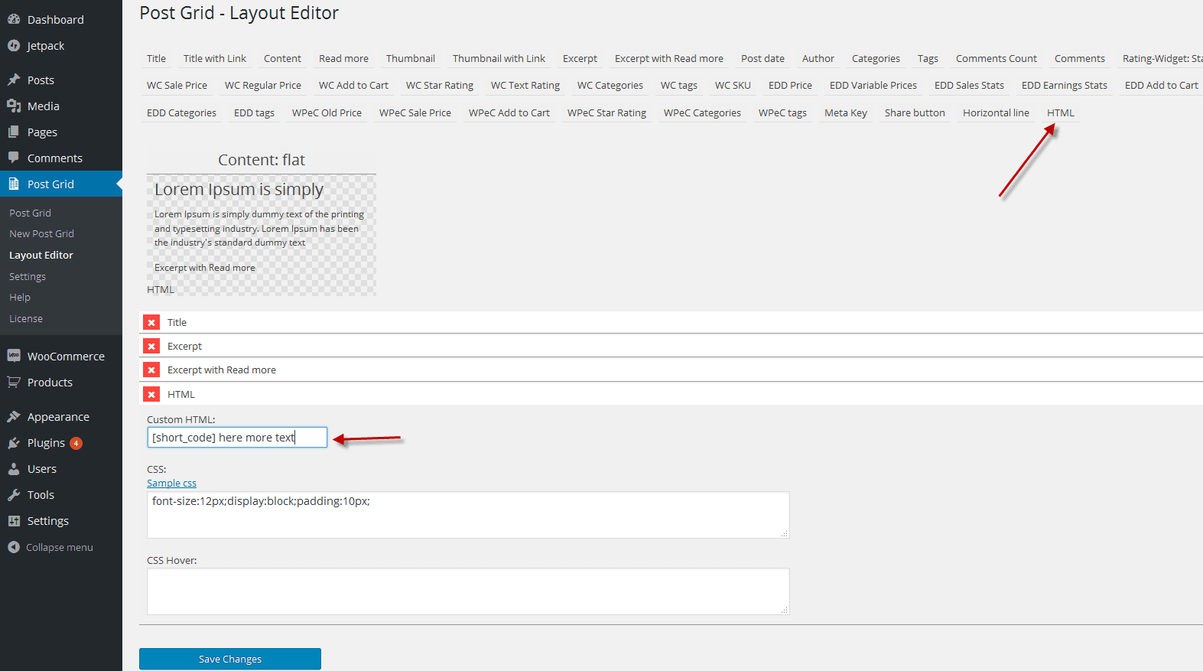Viewport: 1203px width, 671px height.
Task: Click Save Changes button
Action: (x=230, y=659)
